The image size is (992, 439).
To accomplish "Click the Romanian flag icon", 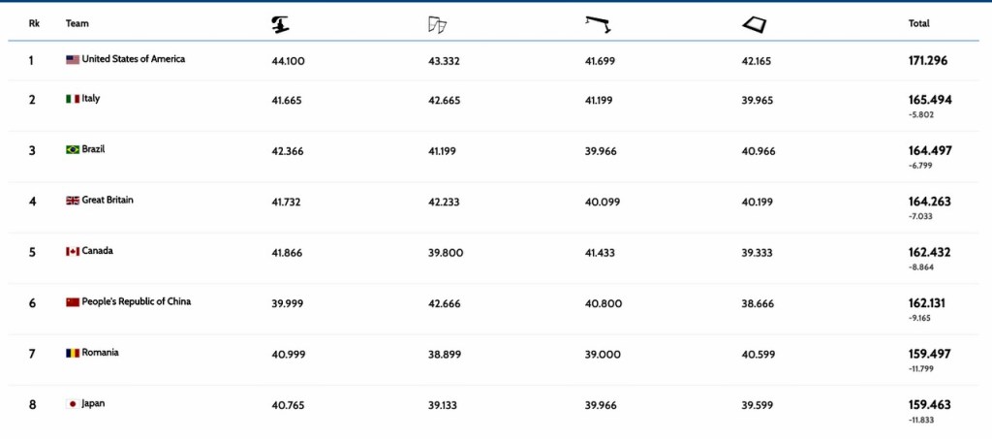I will (x=72, y=353).
